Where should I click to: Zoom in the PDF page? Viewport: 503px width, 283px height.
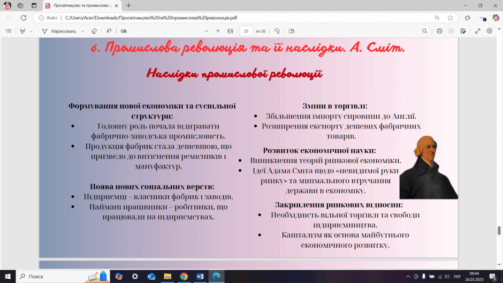coord(218,31)
